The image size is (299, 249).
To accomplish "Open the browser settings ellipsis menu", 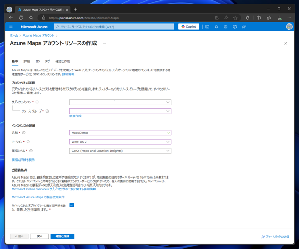I will (289, 18).
